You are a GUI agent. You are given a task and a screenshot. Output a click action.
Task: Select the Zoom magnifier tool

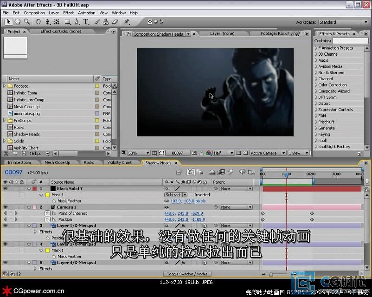[27, 22]
